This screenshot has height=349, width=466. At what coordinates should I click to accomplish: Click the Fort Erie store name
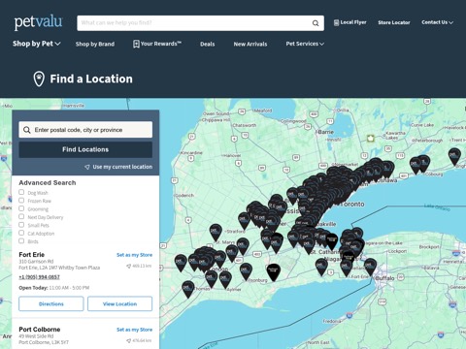pos(32,255)
